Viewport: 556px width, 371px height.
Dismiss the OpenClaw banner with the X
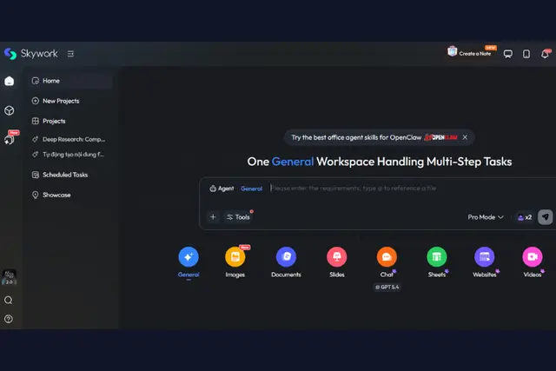coord(465,137)
